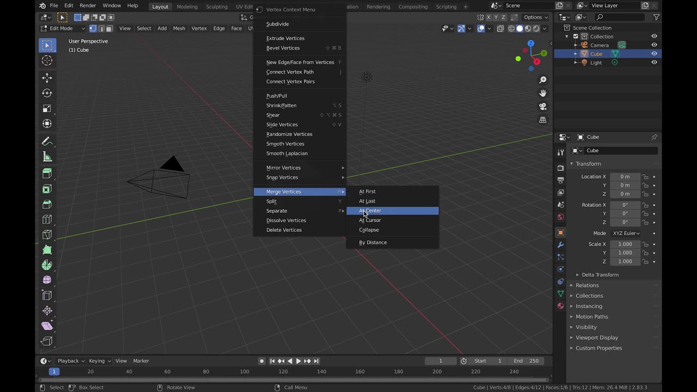Click the End frame 250 field
This screenshot has height=392, width=697.
(x=527, y=361)
